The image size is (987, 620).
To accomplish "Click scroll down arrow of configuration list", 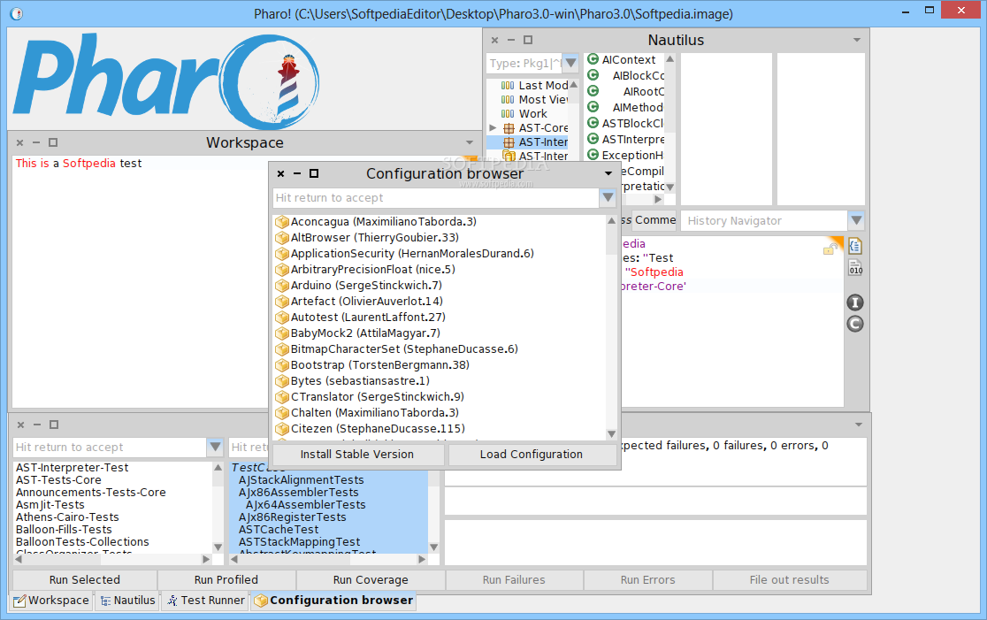I will [x=611, y=434].
